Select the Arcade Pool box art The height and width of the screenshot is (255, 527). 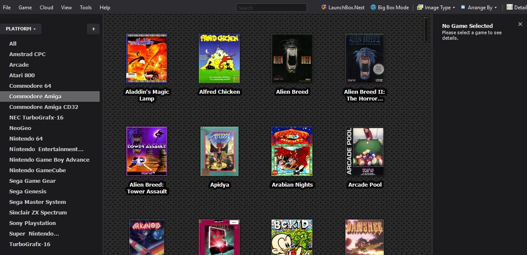365,152
